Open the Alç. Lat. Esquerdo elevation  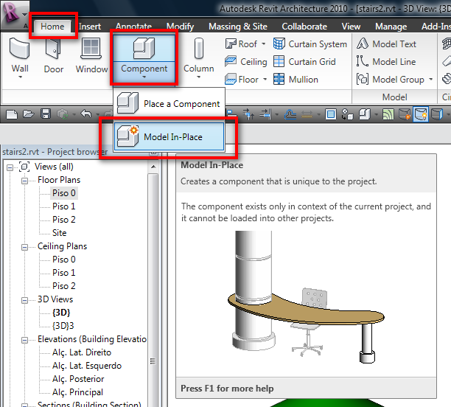(x=87, y=366)
